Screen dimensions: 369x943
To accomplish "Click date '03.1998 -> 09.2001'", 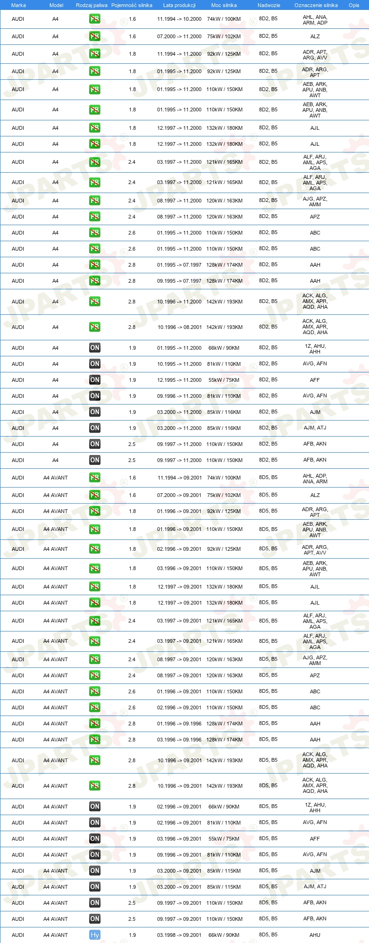I will (x=179, y=935).
